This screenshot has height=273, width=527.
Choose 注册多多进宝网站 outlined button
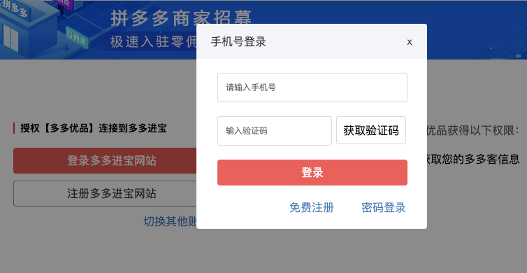(105, 194)
